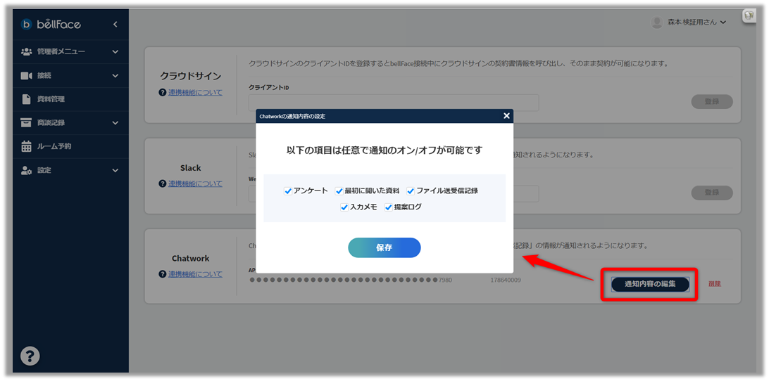Open Chatwork 連携機能について link
Screen dimensions: 769x381
click(195, 274)
